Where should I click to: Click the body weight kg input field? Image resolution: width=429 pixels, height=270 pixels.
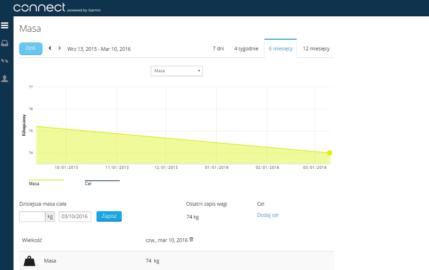coord(32,216)
